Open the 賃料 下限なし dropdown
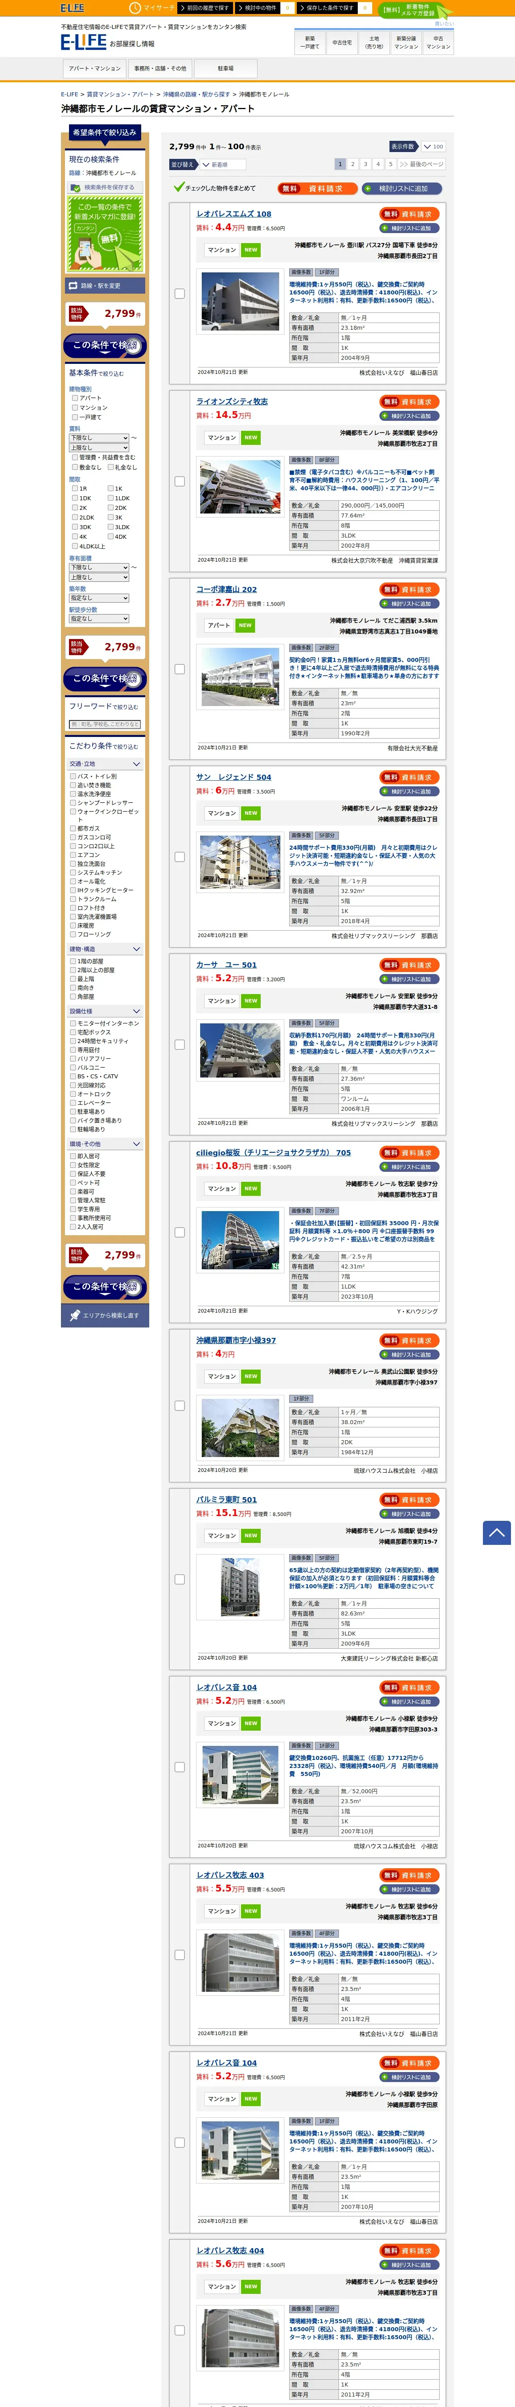Image resolution: width=515 pixels, height=2407 pixels. [x=99, y=438]
